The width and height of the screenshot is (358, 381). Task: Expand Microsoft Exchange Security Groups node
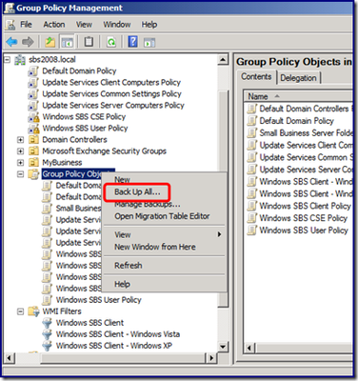[x=20, y=151]
